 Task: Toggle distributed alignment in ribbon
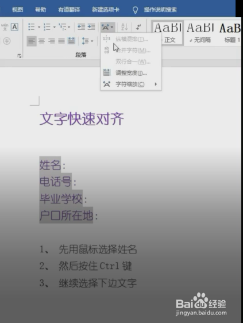71,41
